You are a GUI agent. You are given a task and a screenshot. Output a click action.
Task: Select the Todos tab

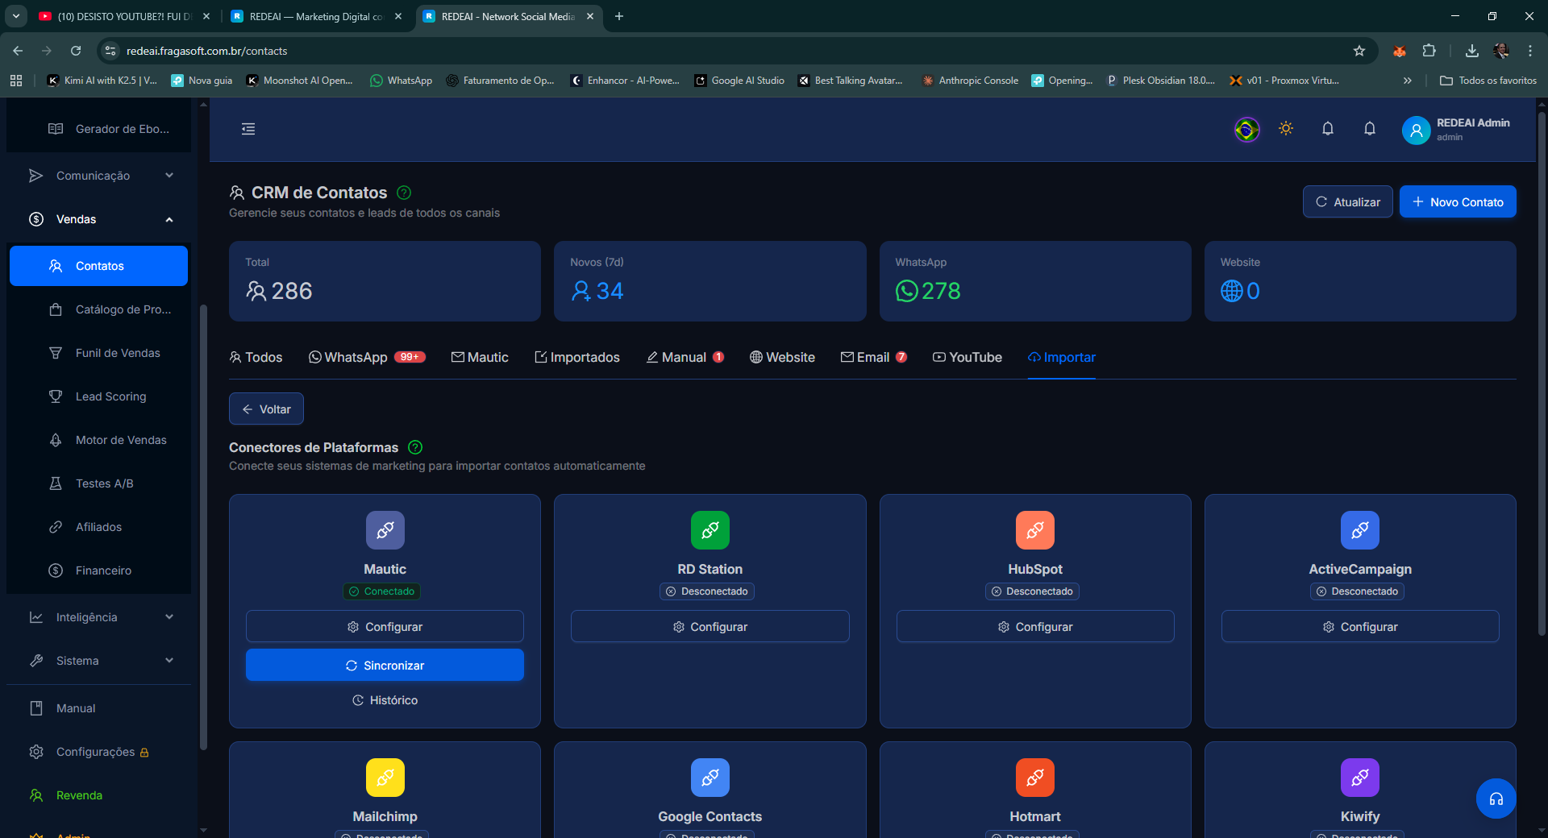pyautogui.click(x=256, y=357)
